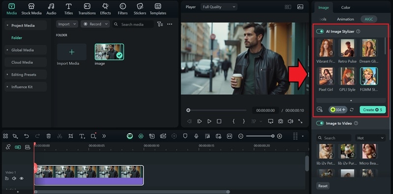Click the refresh credits icon
This screenshot has width=393, height=194.
pyautogui.click(x=352, y=110)
